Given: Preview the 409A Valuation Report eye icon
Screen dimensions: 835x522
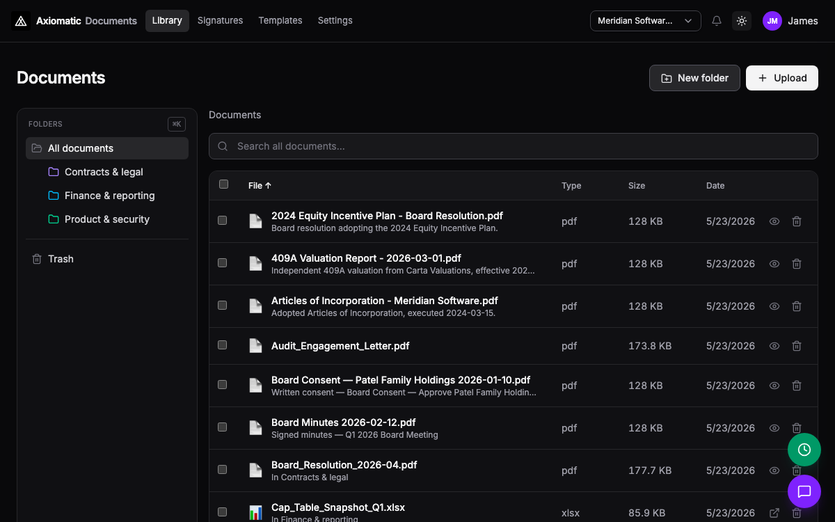Looking at the screenshot, I should (x=774, y=264).
